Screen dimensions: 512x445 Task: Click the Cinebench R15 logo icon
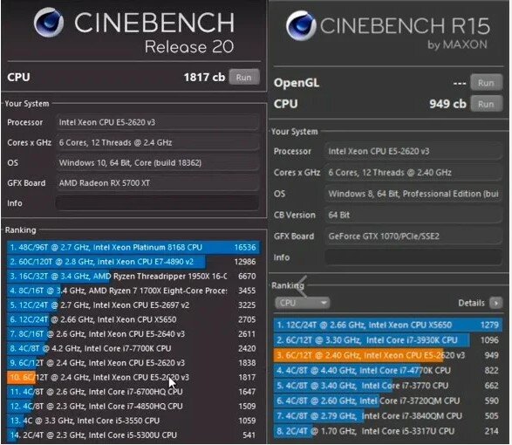(x=301, y=25)
